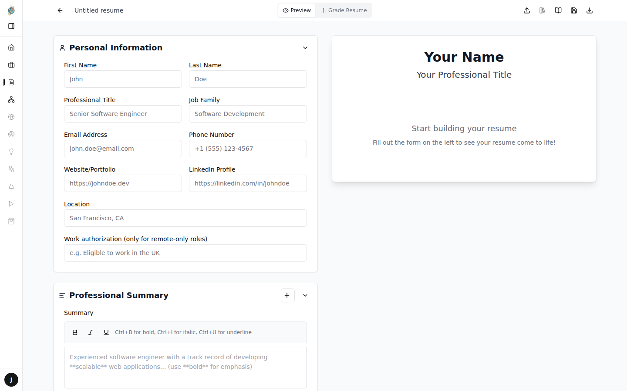The width and height of the screenshot is (627, 391).
Task: Click the Untitled resume title
Action: pos(99,10)
